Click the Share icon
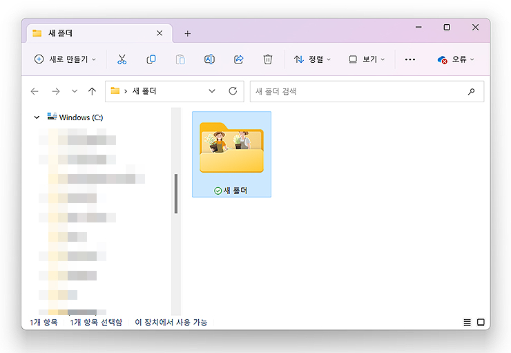This screenshot has height=353, width=511. tap(238, 59)
